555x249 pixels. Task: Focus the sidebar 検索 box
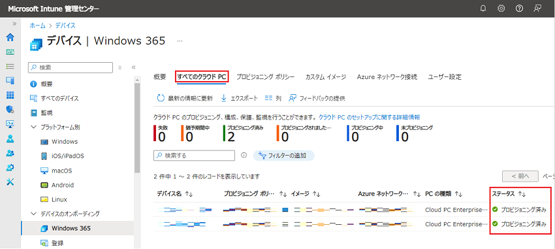click(x=70, y=67)
